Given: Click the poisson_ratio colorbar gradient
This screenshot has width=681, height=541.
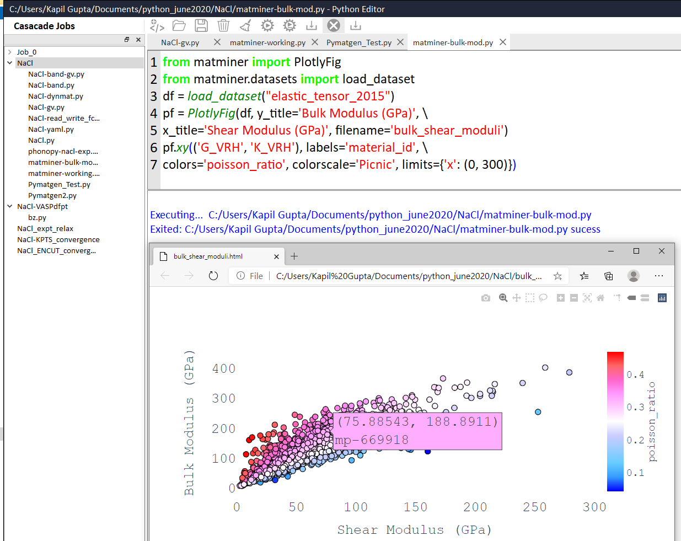Looking at the screenshot, I should point(615,421).
